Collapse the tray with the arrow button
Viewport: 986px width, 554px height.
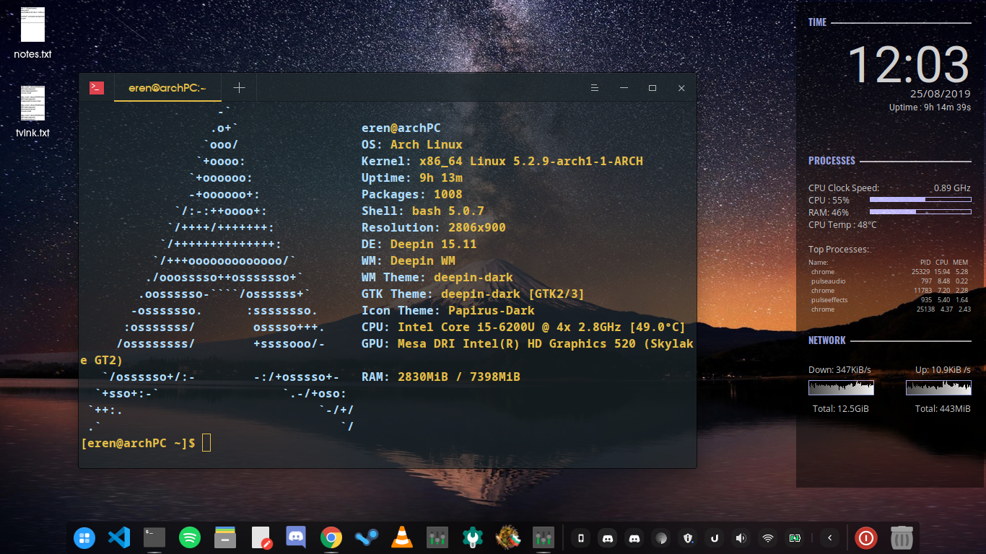point(830,537)
